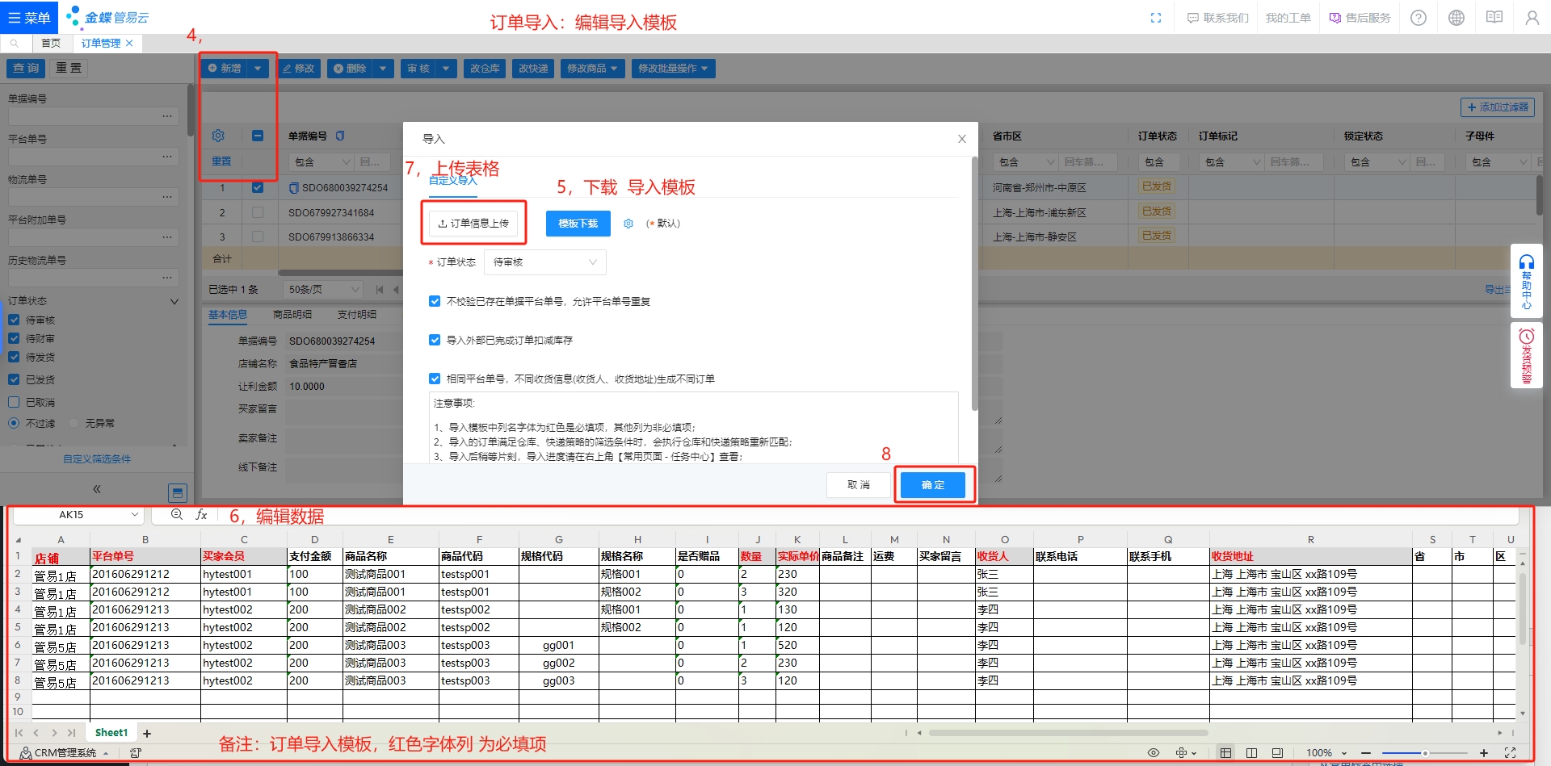Toggle 不校验已存在单据平台单号 checkbox
The height and width of the screenshot is (766, 1551).
(x=435, y=301)
